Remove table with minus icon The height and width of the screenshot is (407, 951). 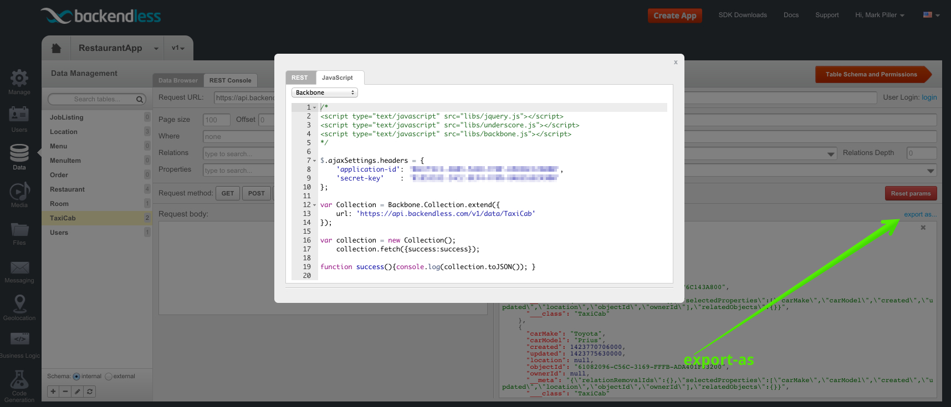tap(65, 391)
